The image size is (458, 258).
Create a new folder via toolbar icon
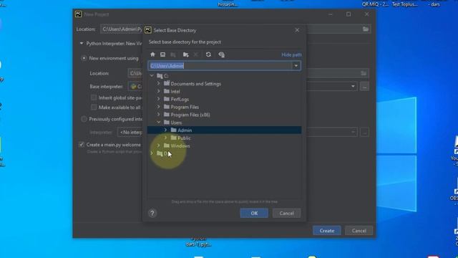(x=186, y=54)
